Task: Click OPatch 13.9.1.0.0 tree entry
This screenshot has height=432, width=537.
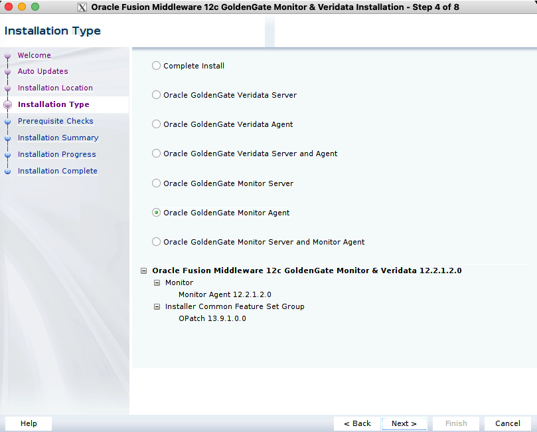Action: pyautogui.click(x=212, y=318)
